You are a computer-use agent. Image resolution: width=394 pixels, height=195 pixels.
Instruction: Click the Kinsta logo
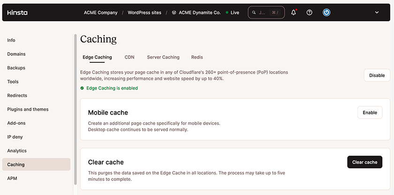coord(17,13)
